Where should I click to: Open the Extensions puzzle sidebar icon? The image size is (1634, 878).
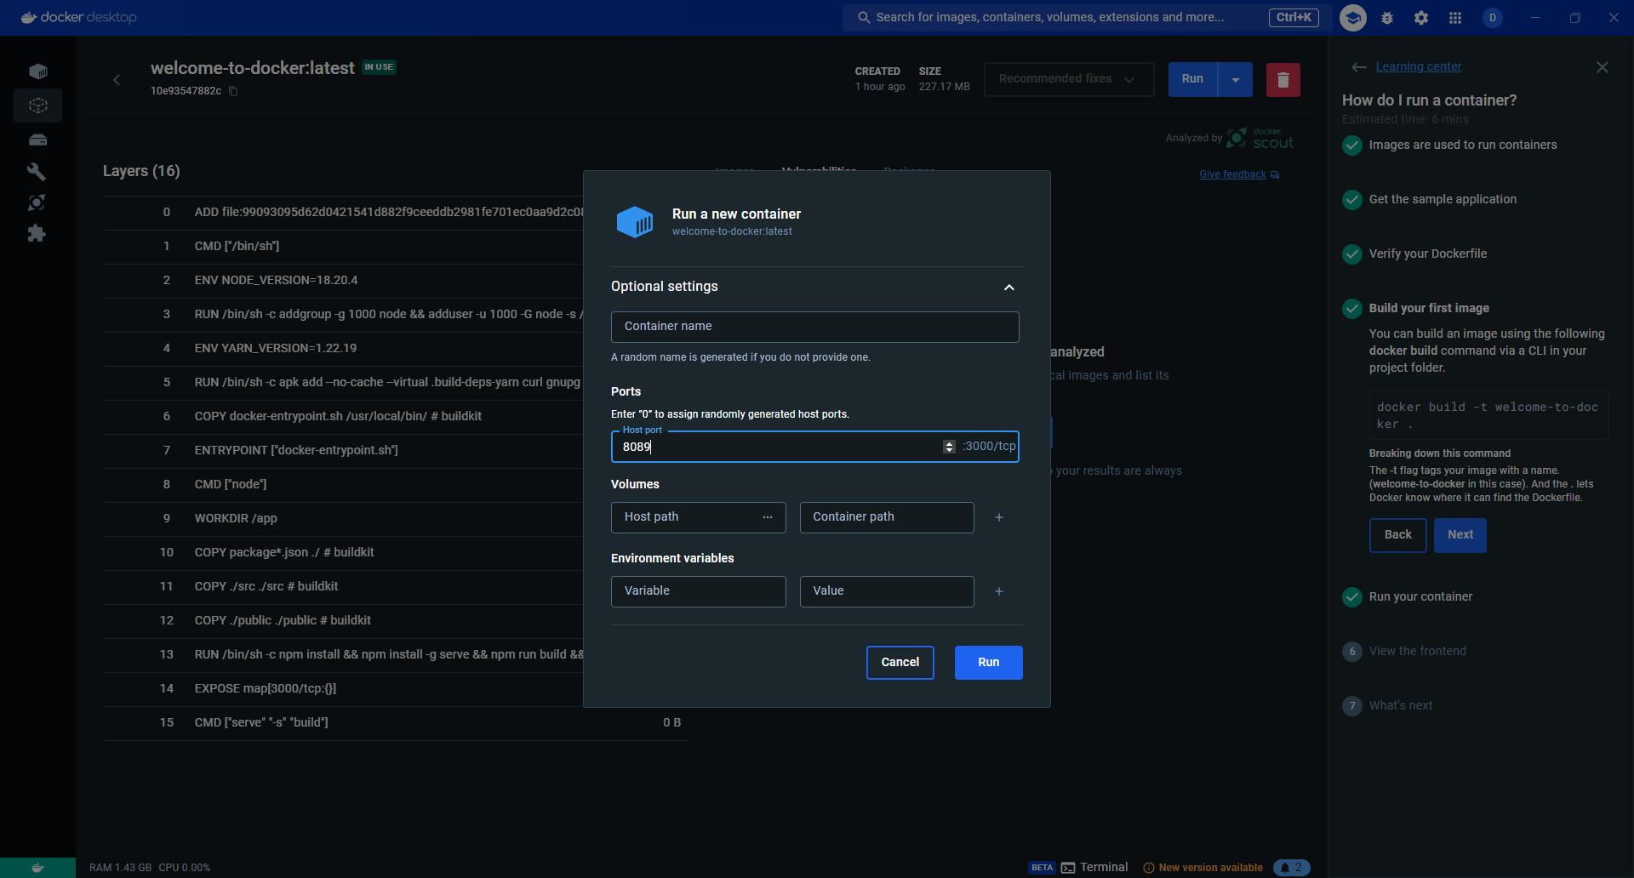pyautogui.click(x=37, y=234)
